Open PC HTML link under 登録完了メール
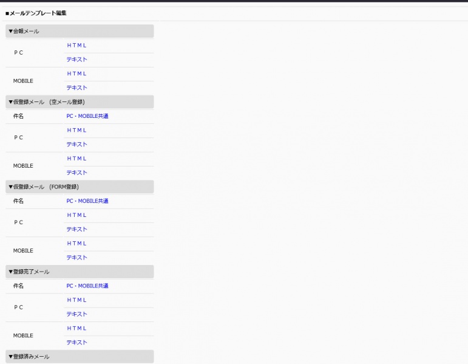Image resolution: width=468 pixels, height=364 pixels. 76,300
